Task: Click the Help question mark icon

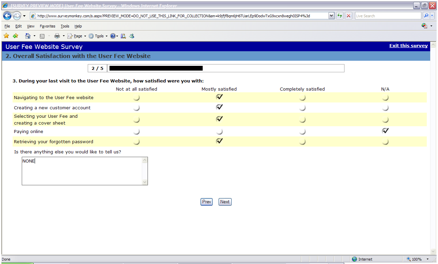Action: coord(113,36)
